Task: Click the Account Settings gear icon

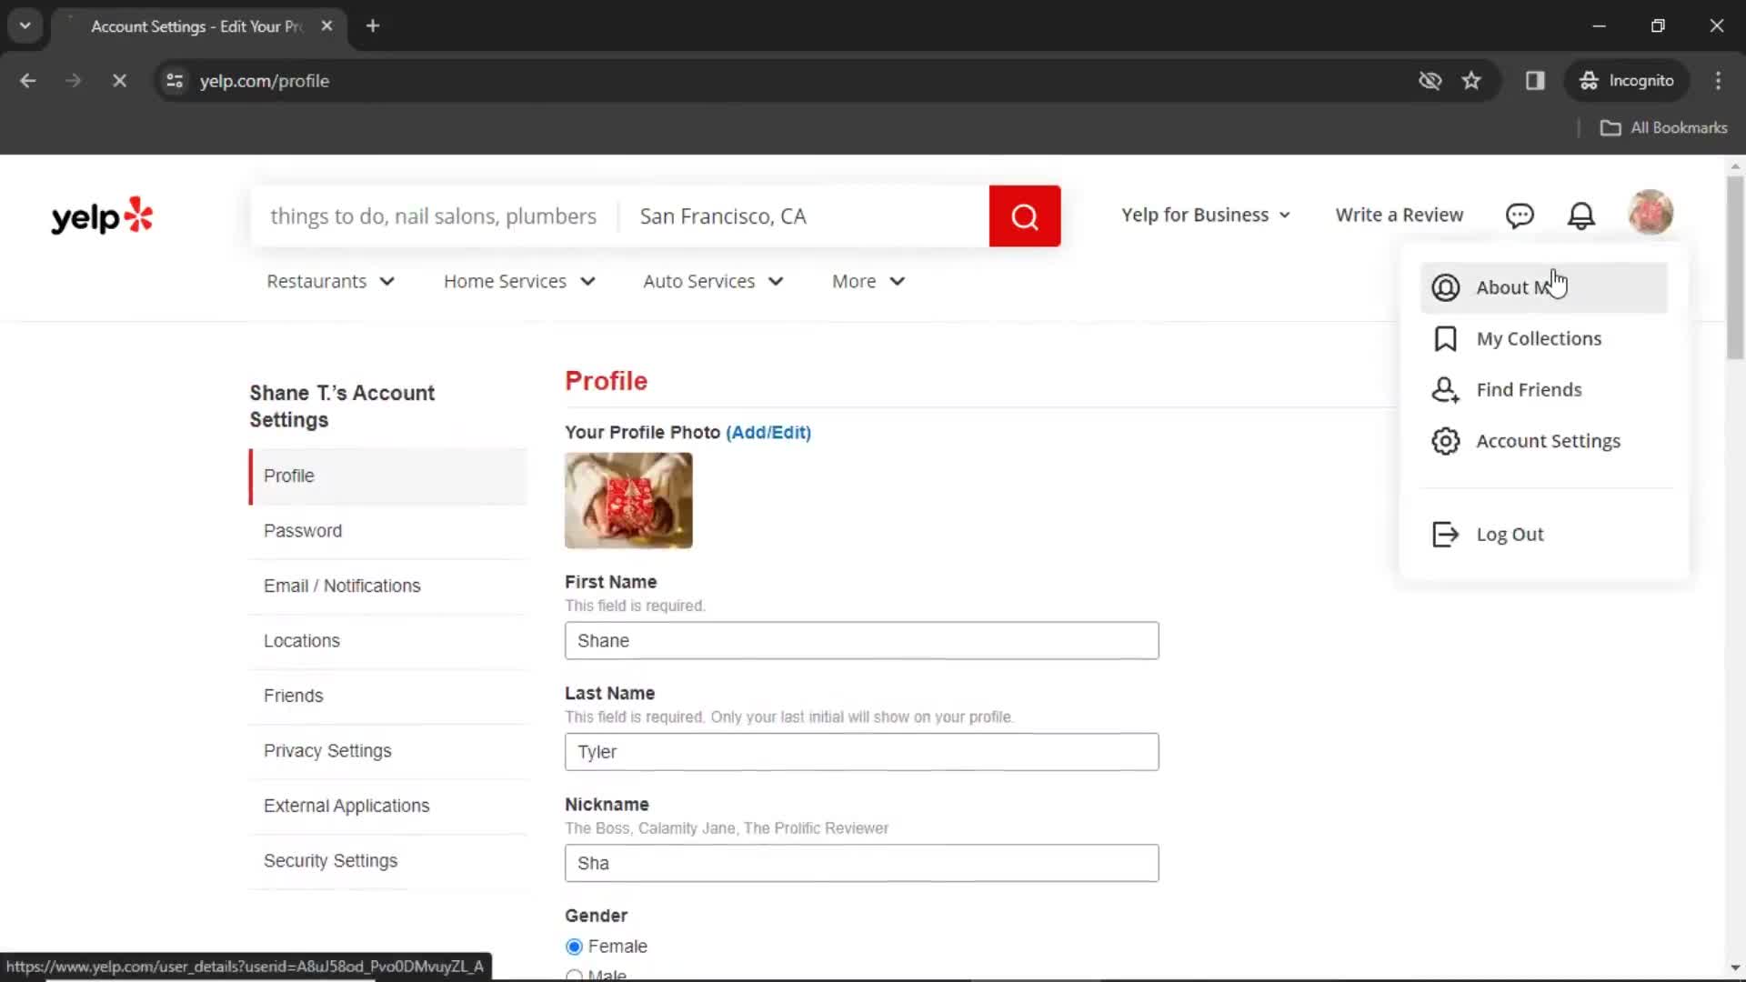Action: (1446, 441)
